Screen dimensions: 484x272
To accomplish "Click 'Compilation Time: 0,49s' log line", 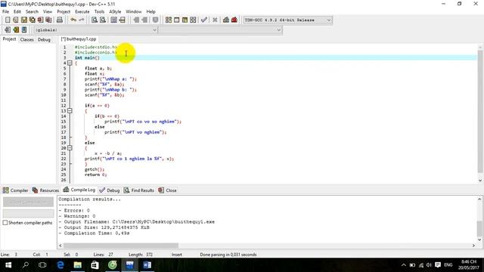I will (94, 233).
